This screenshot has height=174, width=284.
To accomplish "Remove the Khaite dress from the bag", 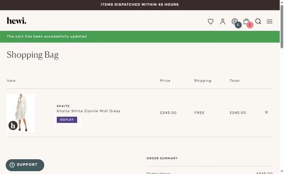I will (266, 112).
